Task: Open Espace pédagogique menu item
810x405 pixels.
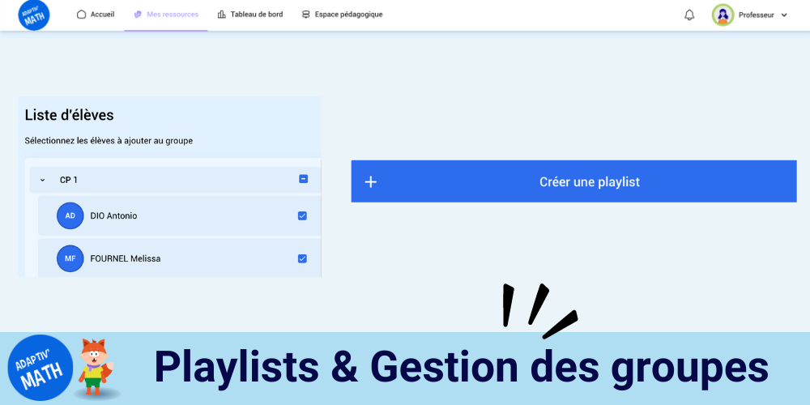Action: 342,15
